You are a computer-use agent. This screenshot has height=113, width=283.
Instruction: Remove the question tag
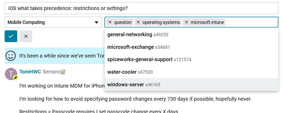tap(110, 22)
